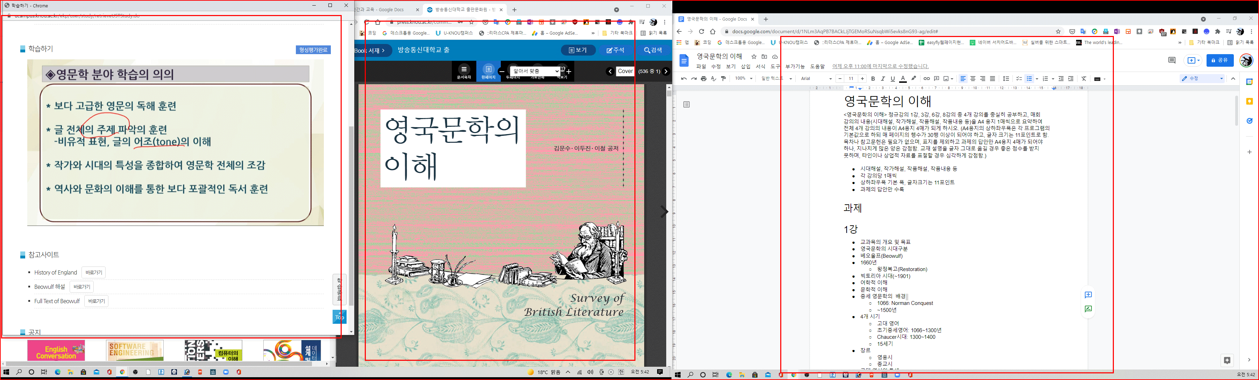Print the Google Docs document
1259x380 pixels.
704,79
